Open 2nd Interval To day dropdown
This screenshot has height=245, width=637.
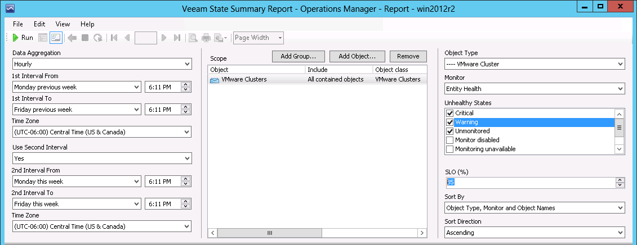(77, 204)
